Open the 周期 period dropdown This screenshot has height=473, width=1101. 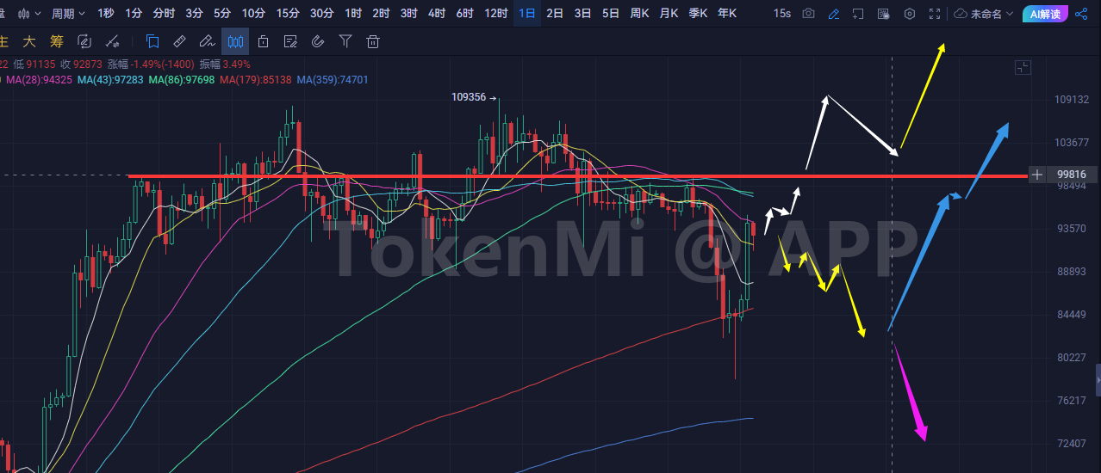coord(68,14)
